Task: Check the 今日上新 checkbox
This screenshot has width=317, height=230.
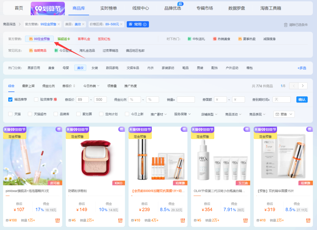Action: 127,114
